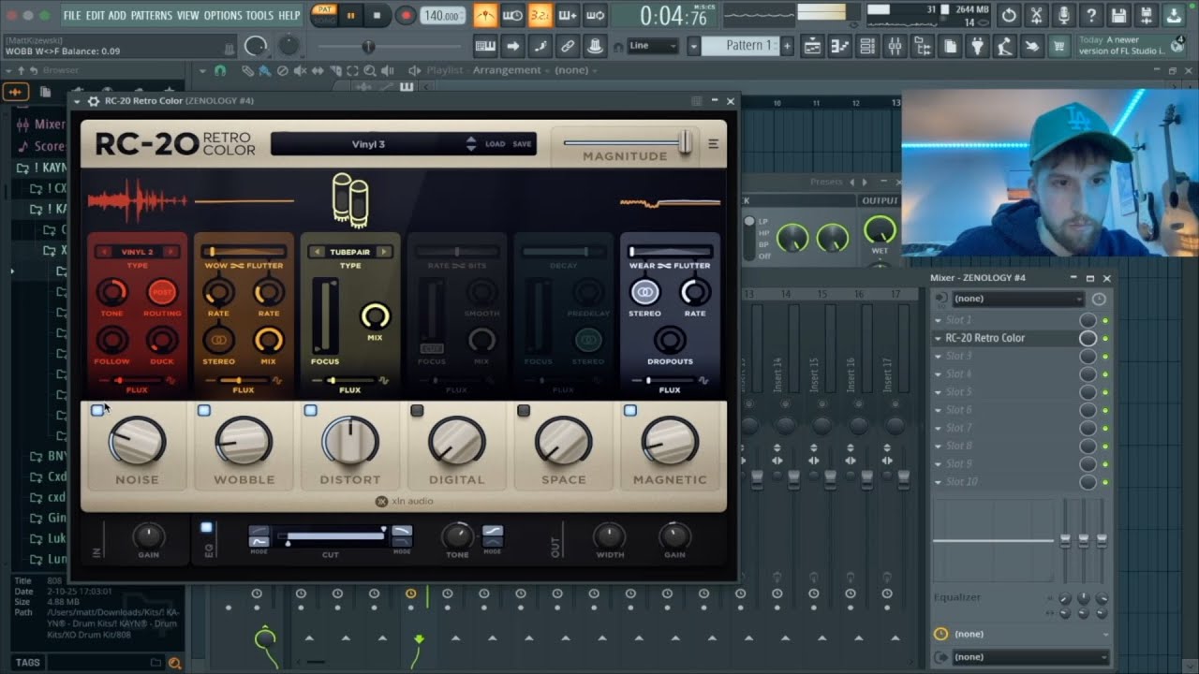Open the FILE menu

[72, 15]
